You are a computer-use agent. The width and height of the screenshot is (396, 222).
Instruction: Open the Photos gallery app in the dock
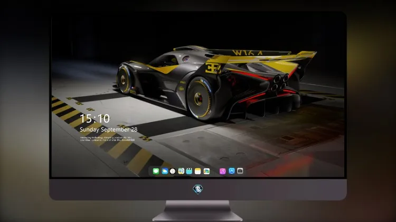click(x=206, y=171)
